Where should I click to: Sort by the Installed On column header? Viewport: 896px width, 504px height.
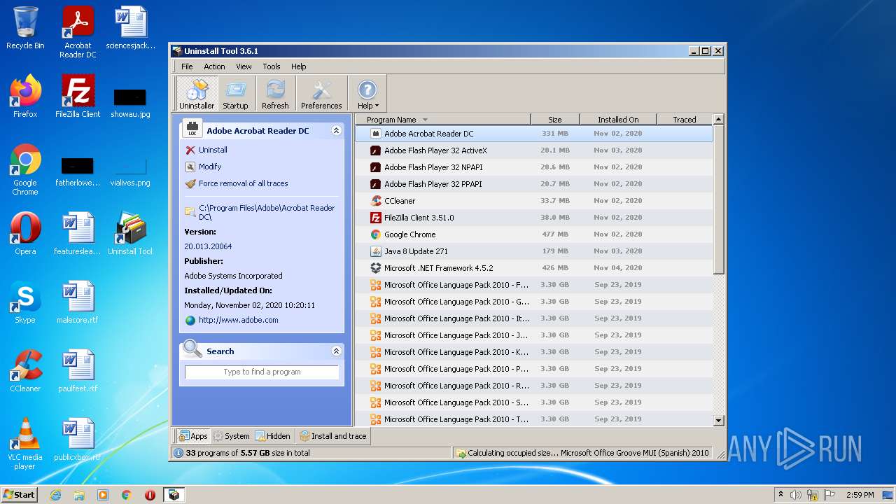pos(618,120)
